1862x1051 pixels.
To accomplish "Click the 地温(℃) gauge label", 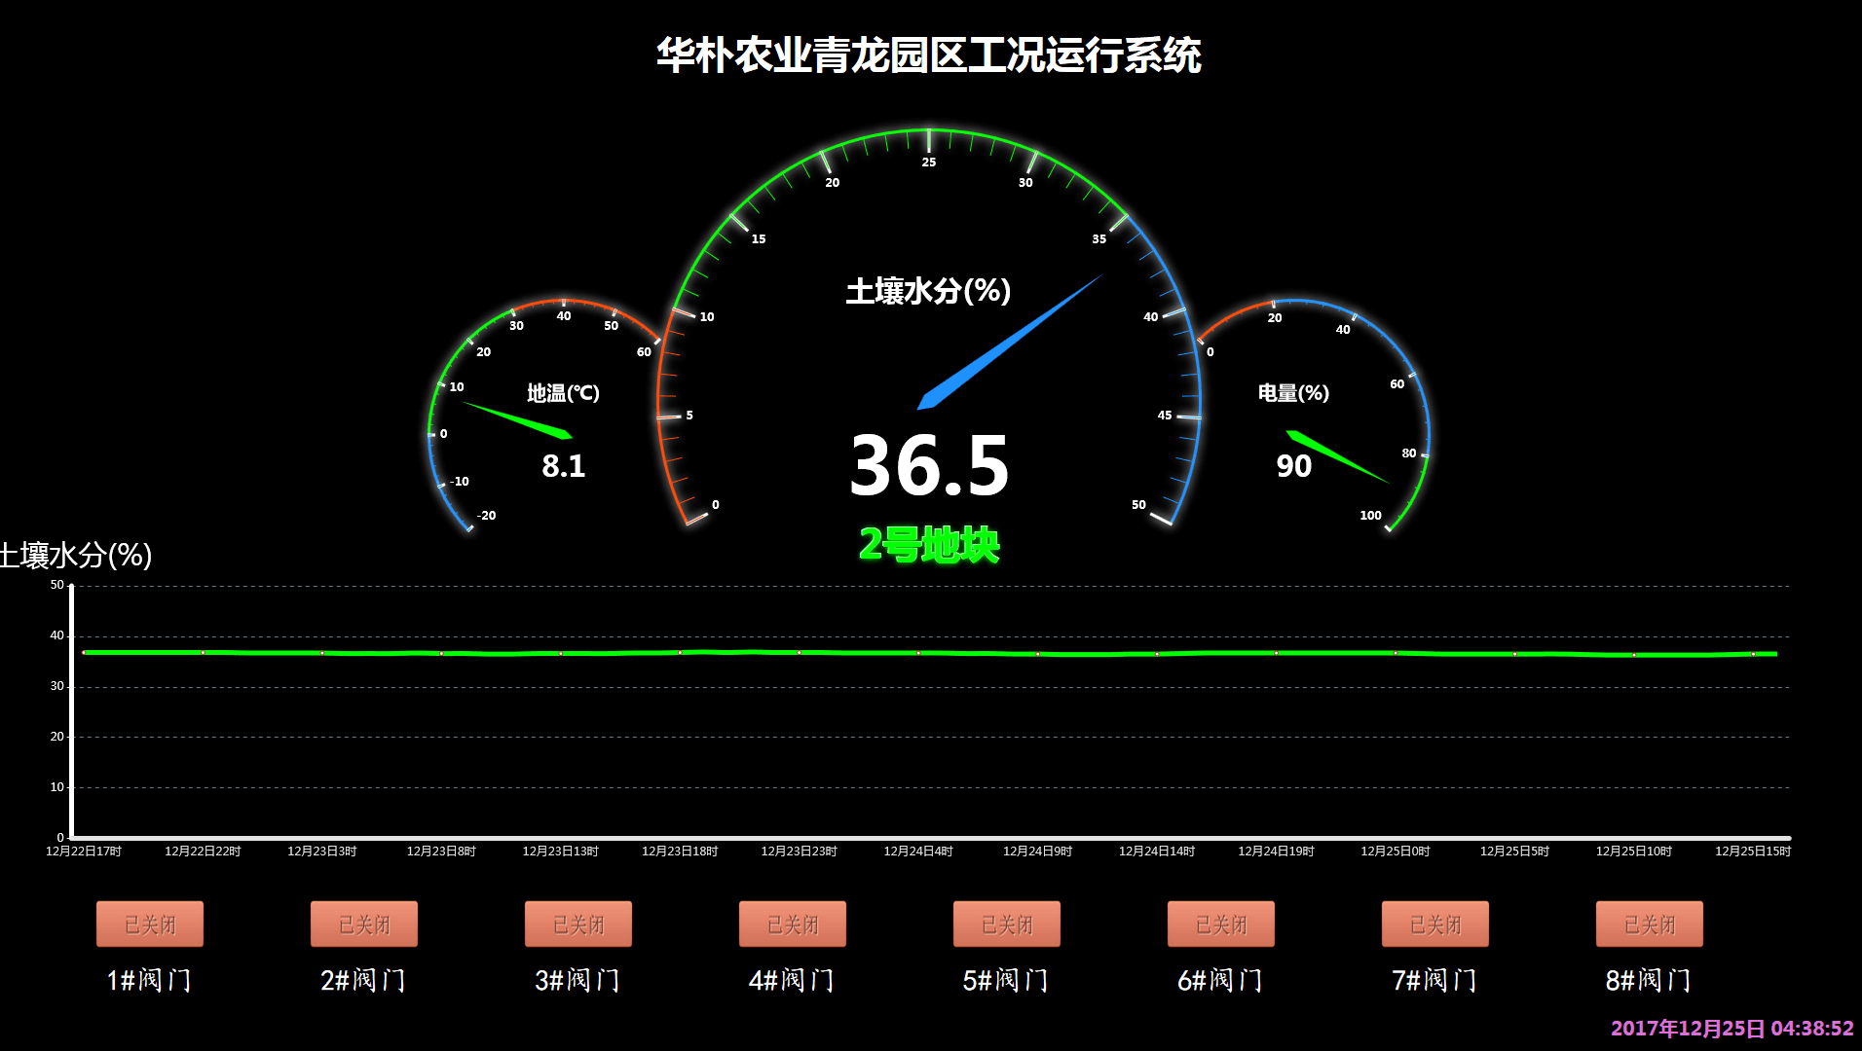I will pyautogui.click(x=564, y=393).
